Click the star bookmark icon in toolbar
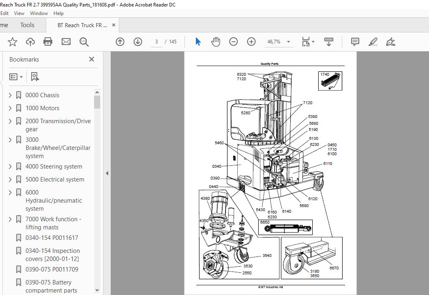This screenshot has height=295, width=429. click(13, 42)
